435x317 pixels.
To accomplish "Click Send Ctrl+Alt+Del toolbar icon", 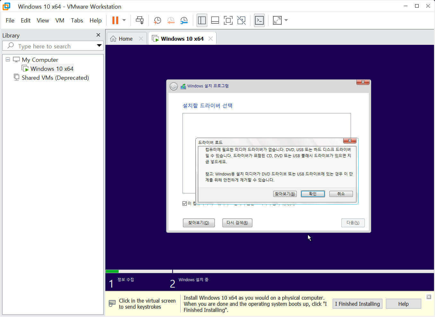I will [x=140, y=20].
